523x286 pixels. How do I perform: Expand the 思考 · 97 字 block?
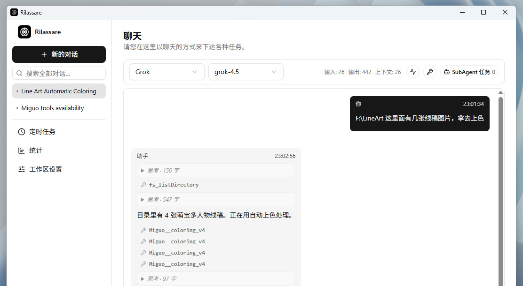216,278
